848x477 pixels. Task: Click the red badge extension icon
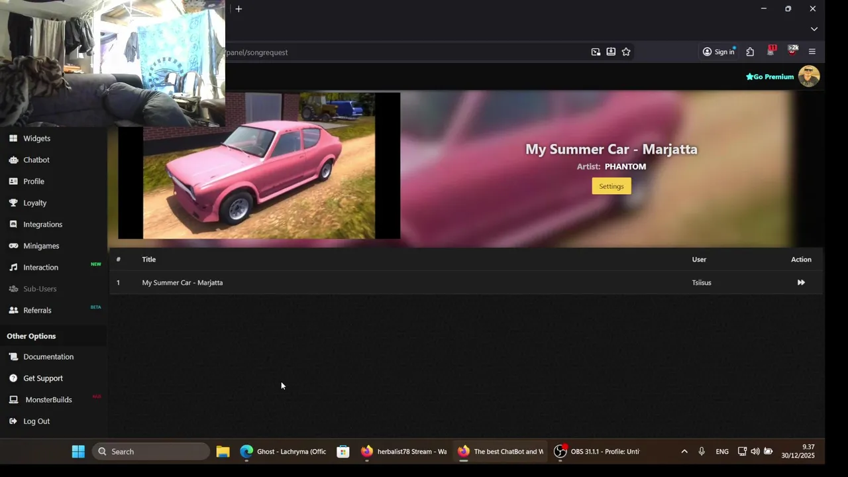pyautogui.click(x=771, y=51)
